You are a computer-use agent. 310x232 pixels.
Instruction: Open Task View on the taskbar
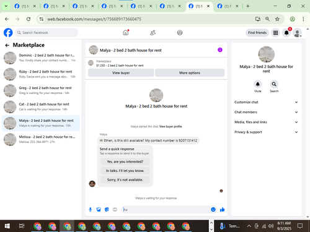(22, 226)
